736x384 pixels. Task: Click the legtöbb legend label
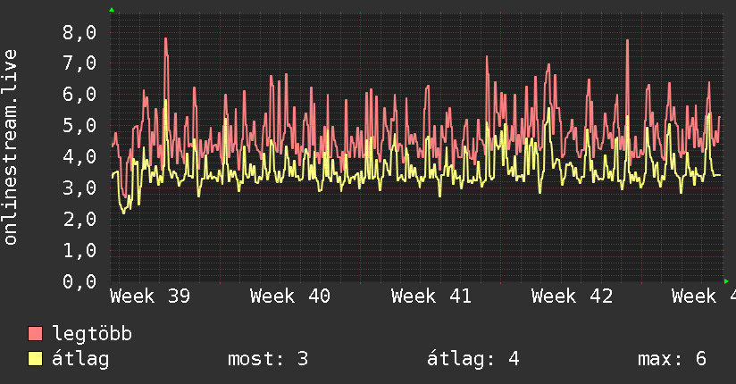[x=92, y=334]
